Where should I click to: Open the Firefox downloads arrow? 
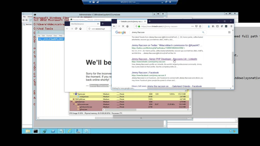[209, 26]
